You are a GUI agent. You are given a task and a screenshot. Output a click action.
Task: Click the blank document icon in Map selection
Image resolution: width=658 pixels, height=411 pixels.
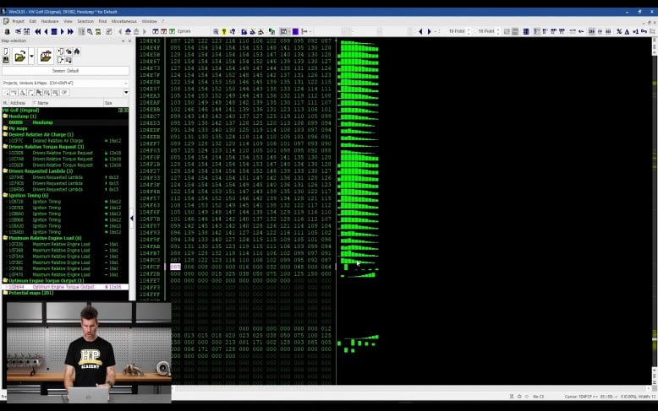click(x=6, y=51)
